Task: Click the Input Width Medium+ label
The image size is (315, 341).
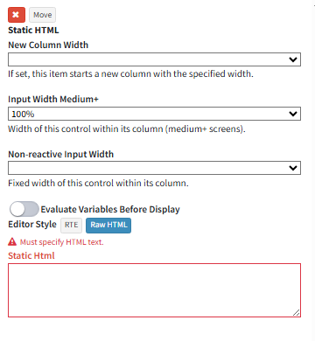Action: coord(53,99)
